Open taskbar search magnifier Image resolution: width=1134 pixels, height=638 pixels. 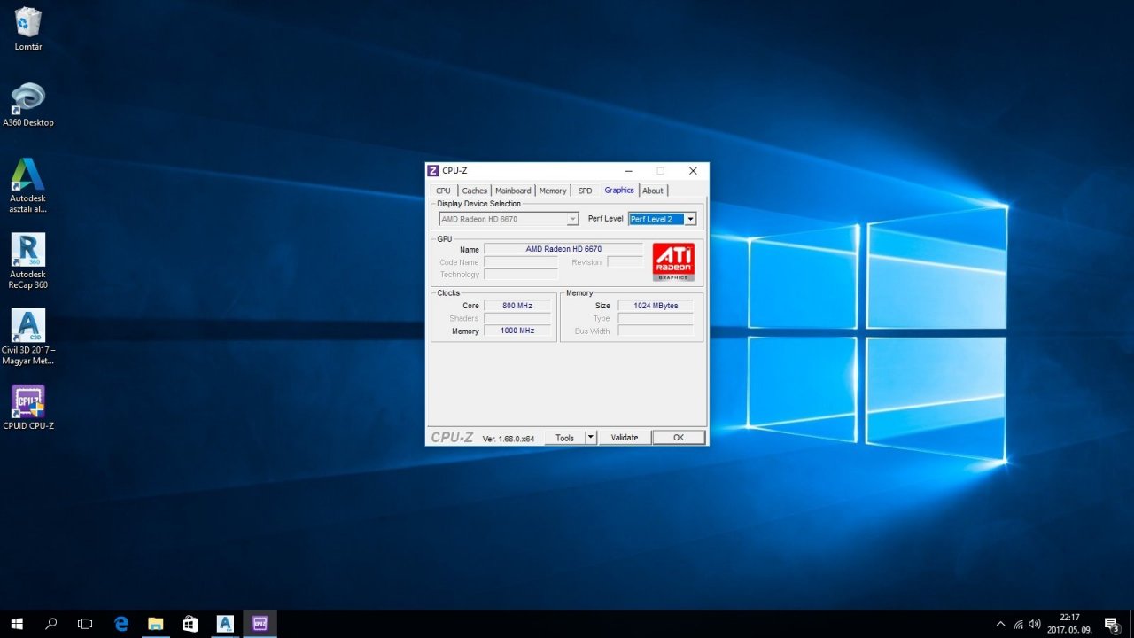[50, 624]
